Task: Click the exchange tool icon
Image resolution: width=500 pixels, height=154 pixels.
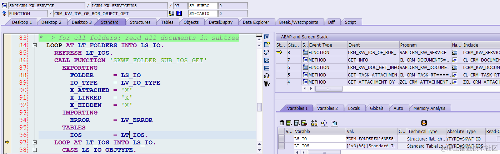Action: (266, 53)
